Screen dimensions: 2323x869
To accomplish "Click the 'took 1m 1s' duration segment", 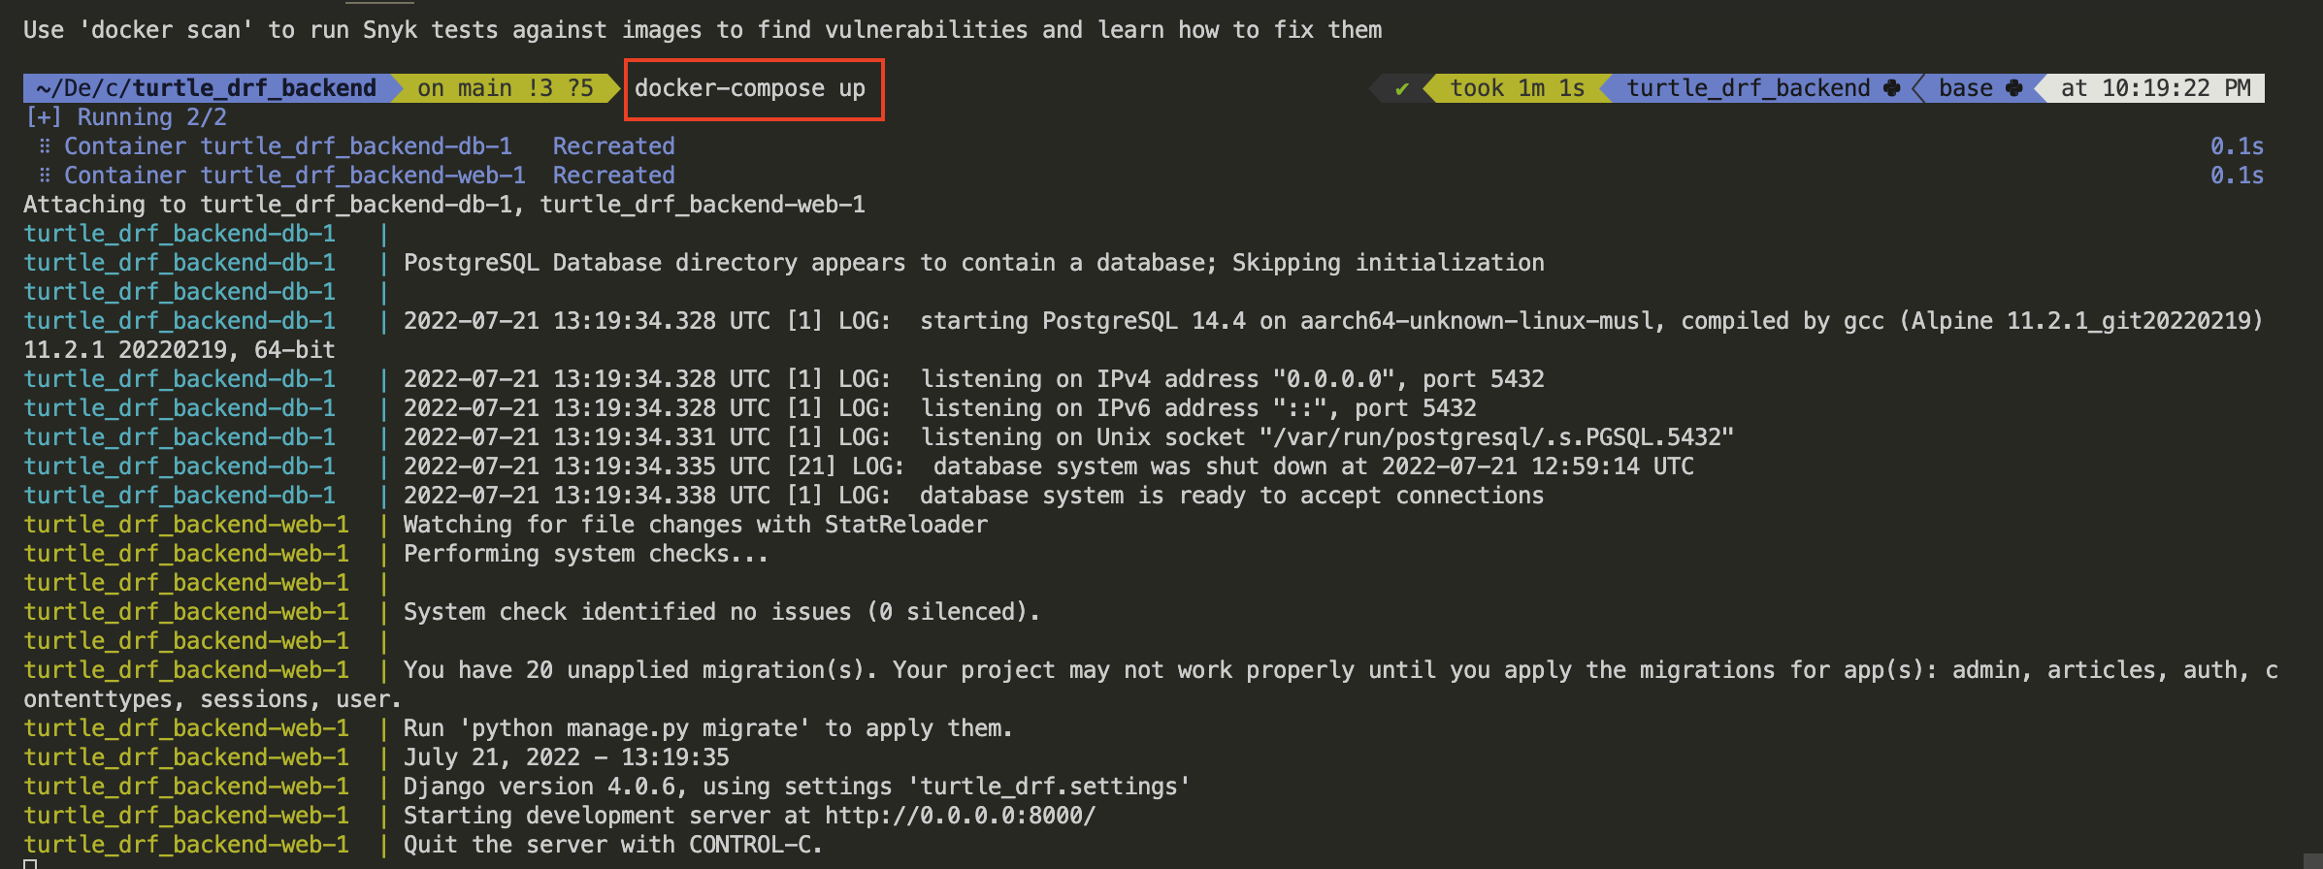I will [x=1517, y=88].
